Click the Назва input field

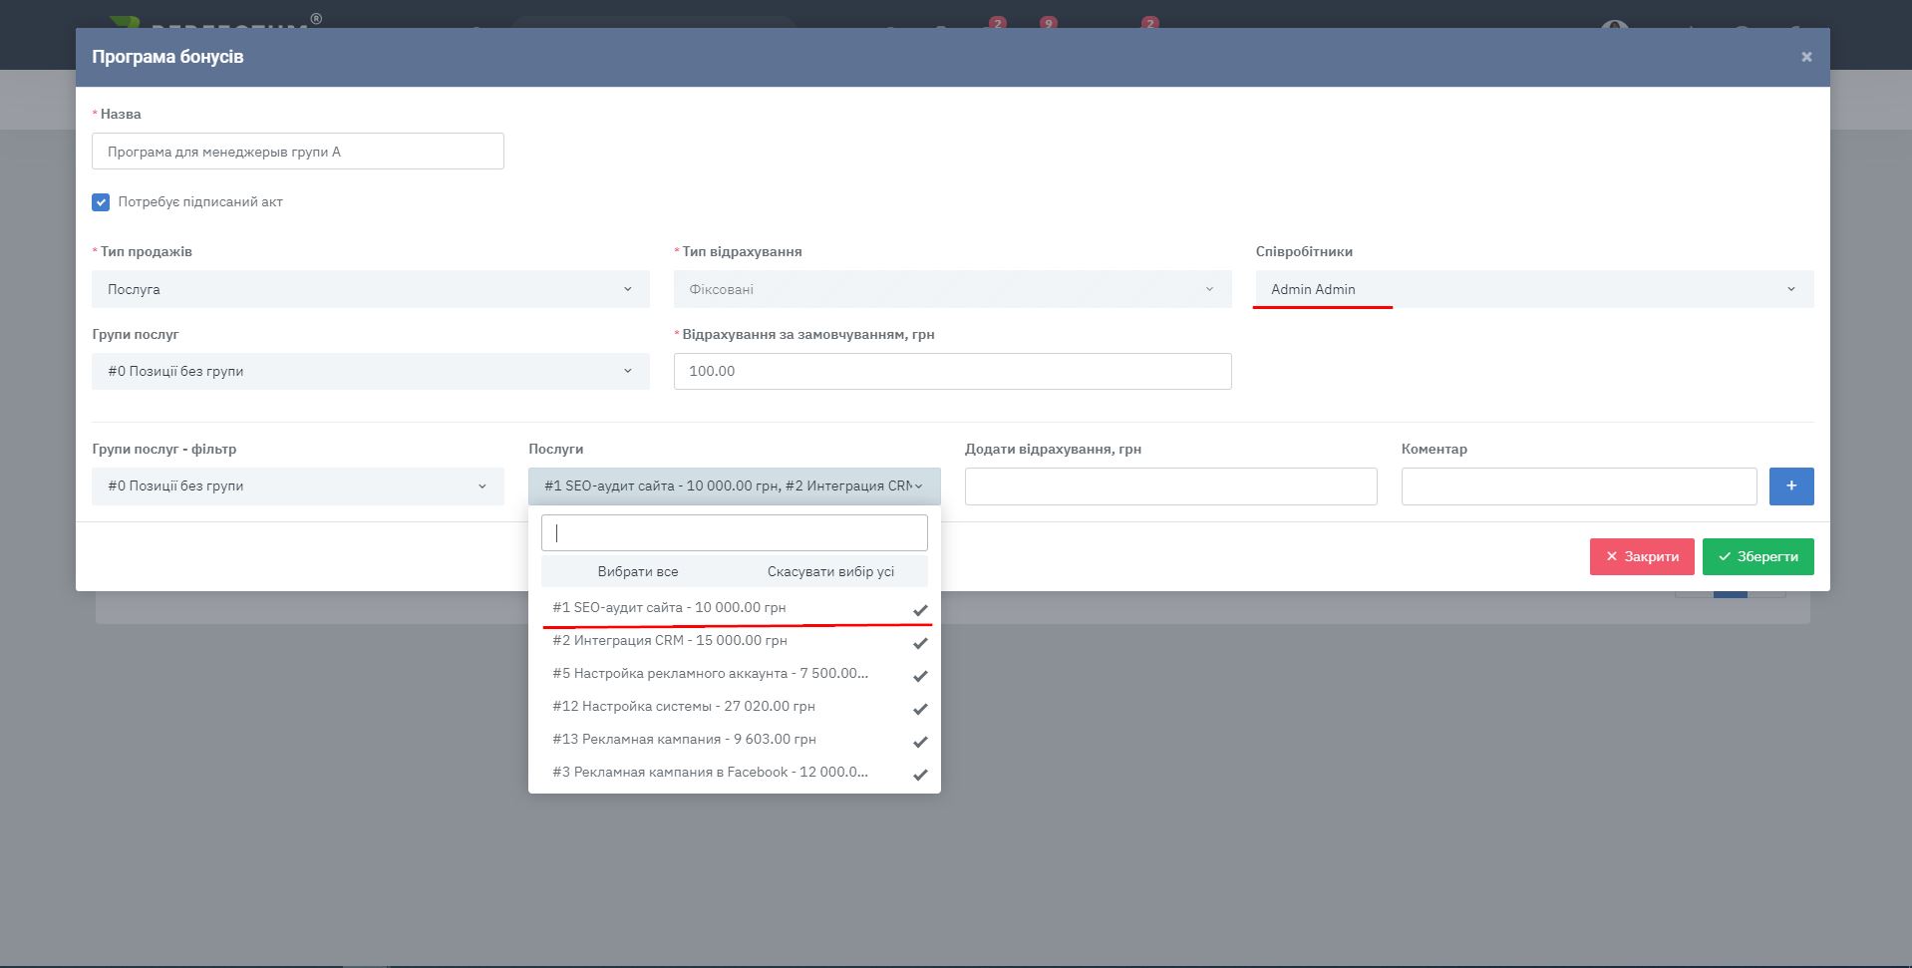[x=298, y=152]
